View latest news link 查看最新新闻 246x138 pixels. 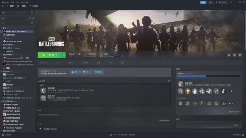pos(164,121)
